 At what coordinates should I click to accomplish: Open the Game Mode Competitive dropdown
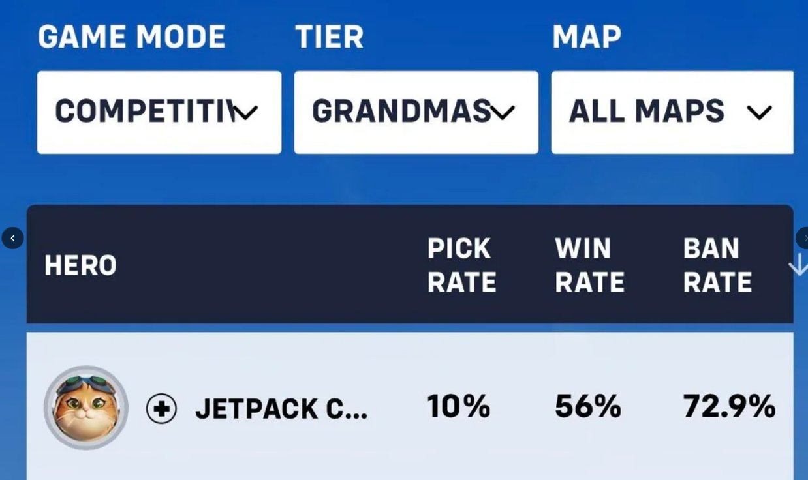coord(159,112)
